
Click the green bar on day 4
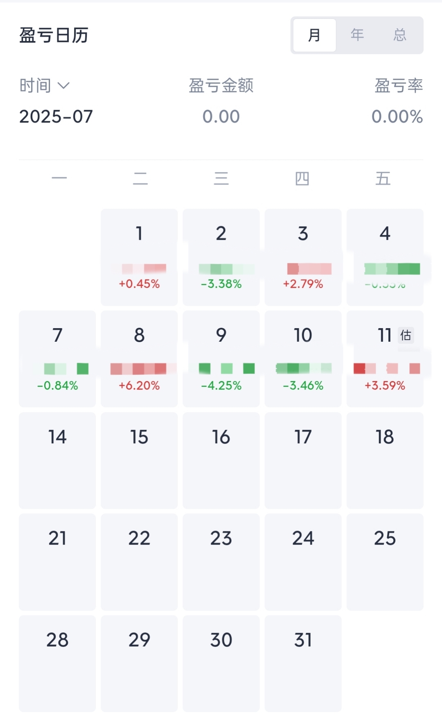tap(392, 269)
